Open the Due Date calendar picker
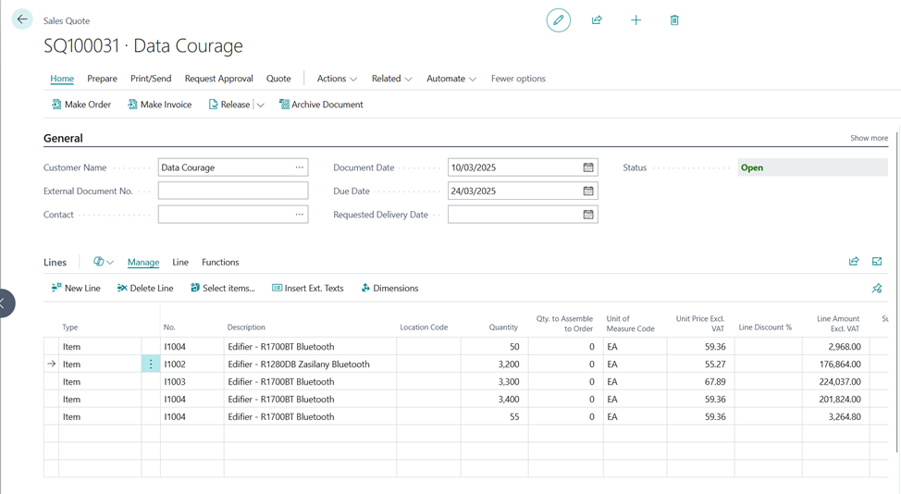The width and height of the screenshot is (901, 494). tap(588, 191)
